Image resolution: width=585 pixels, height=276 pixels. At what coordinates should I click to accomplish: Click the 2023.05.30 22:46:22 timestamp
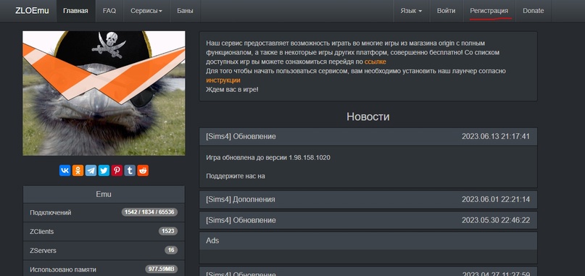click(496, 220)
